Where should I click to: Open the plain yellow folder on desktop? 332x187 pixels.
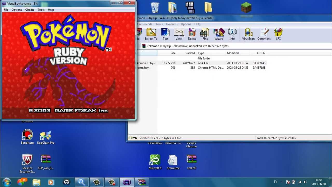click(x=208, y=8)
